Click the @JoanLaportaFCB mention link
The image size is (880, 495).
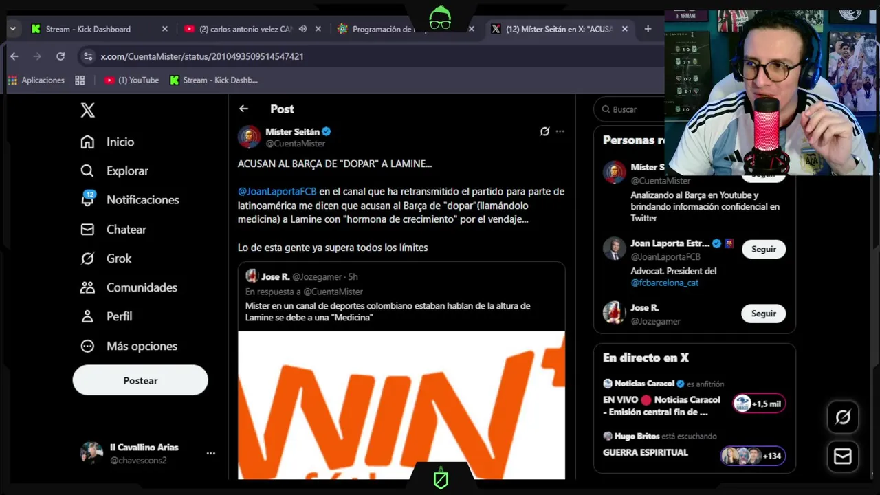click(277, 191)
